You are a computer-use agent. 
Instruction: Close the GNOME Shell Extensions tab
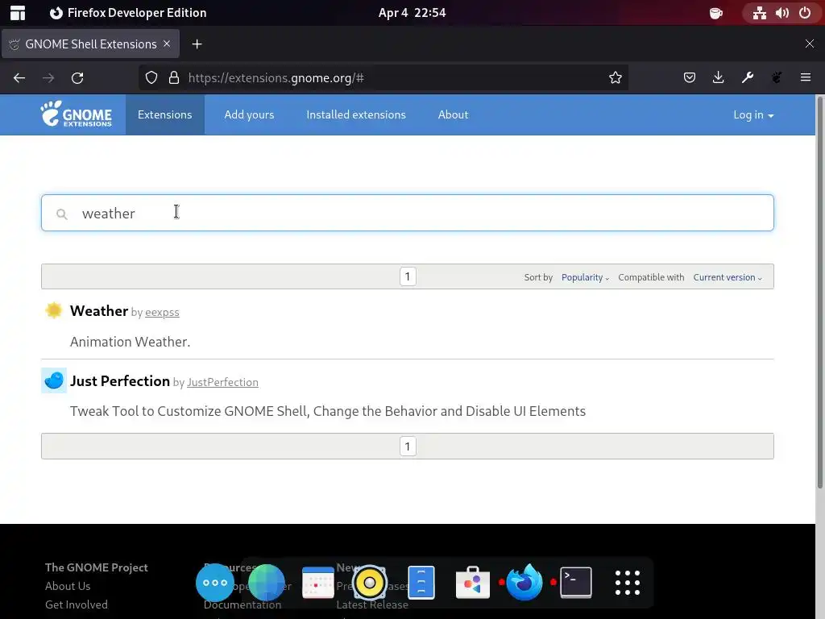pyautogui.click(x=167, y=44)
